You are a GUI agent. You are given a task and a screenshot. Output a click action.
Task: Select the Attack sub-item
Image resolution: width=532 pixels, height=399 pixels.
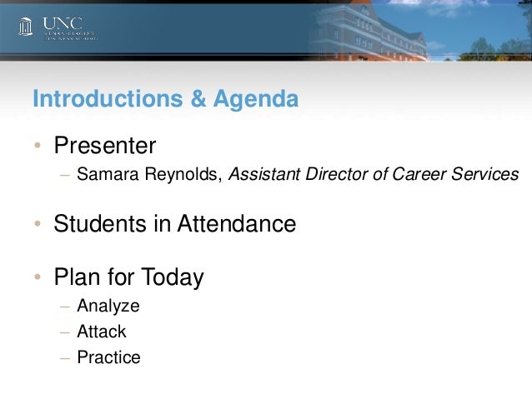102,332
